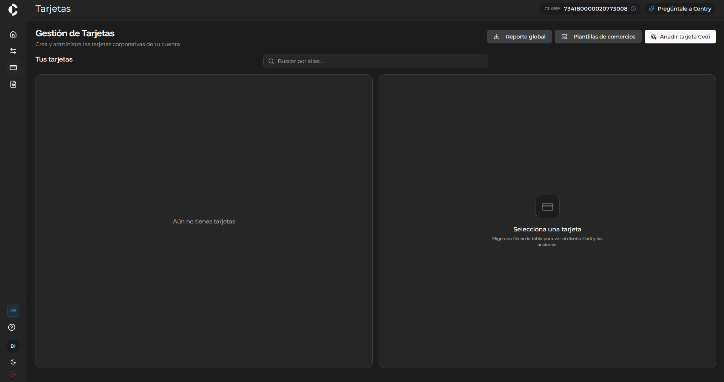
Task: Open the Home page from sidebar
Action: [x=13, y=34]
